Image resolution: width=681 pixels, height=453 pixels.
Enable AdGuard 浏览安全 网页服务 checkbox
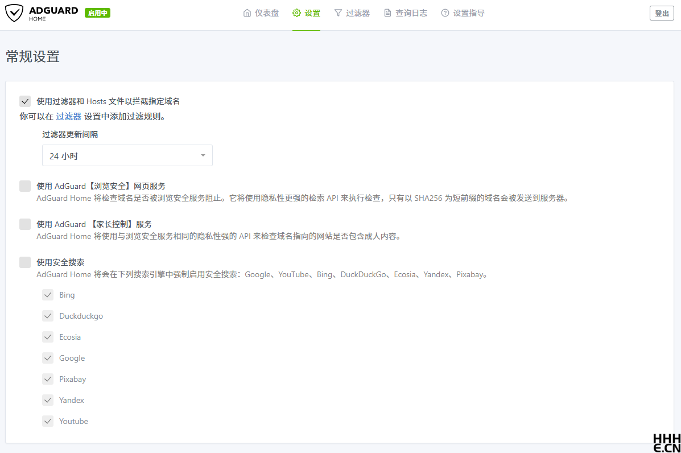pos(25,186)
